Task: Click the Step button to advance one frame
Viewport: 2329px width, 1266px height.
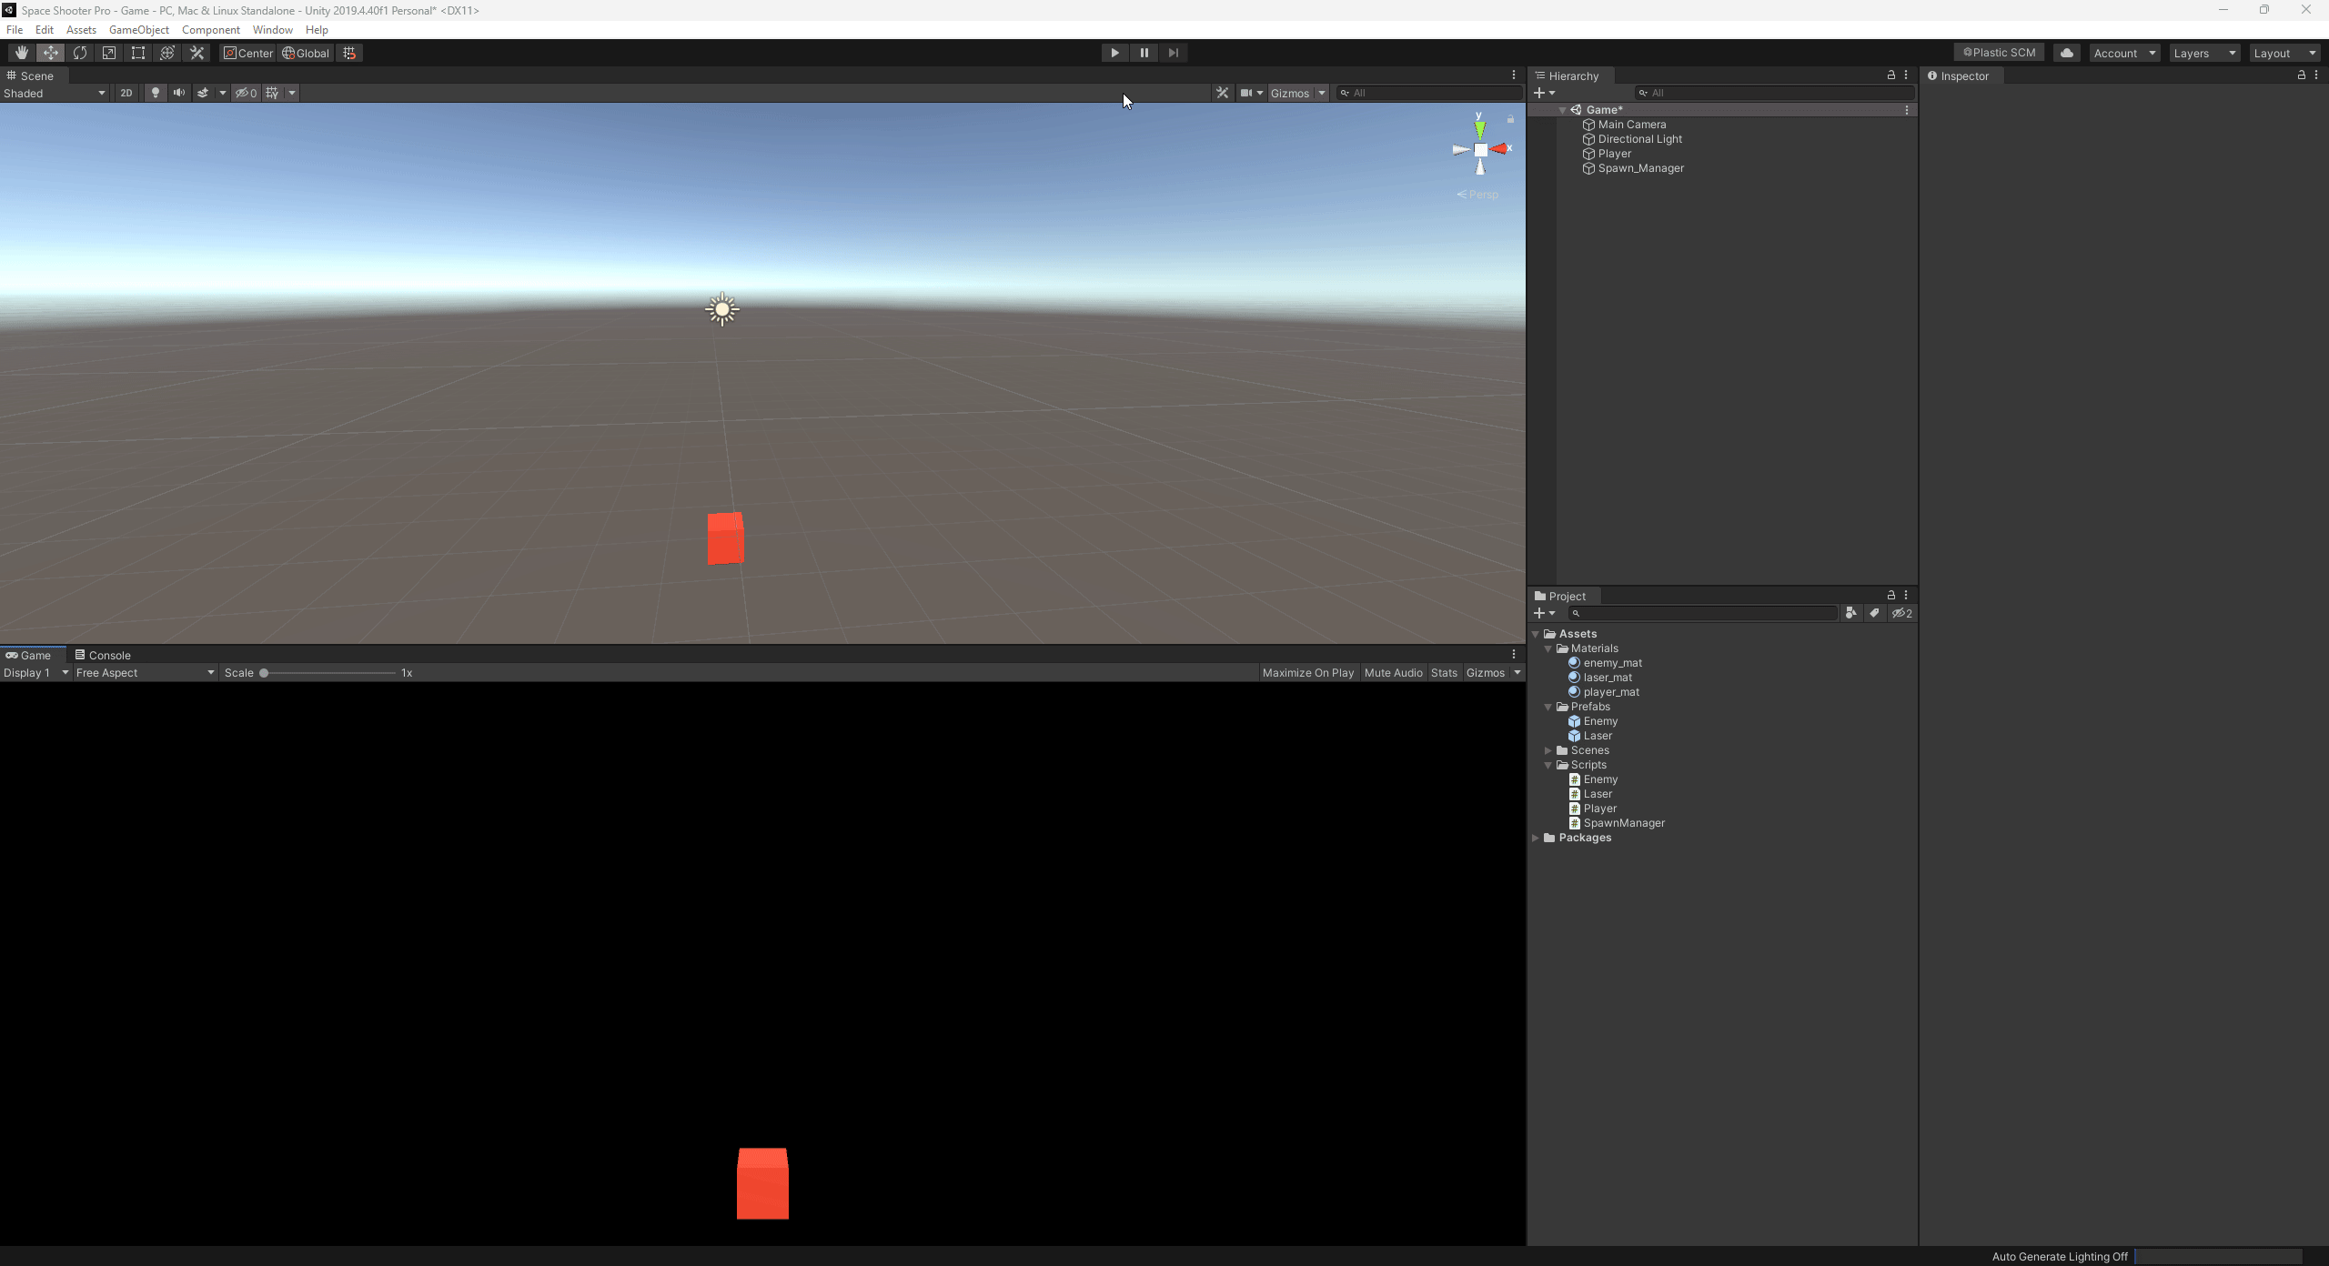Action: pos(1174,52)
